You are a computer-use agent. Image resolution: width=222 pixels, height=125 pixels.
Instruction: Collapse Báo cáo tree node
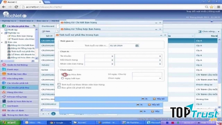[2, 42]
